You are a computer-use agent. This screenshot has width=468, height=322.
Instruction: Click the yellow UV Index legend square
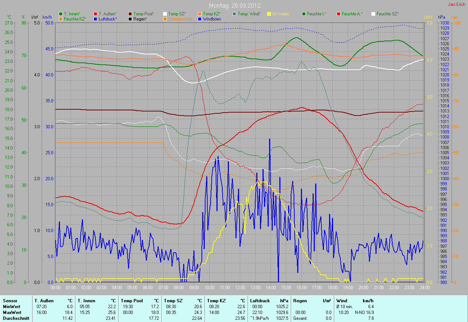(269, 14)
